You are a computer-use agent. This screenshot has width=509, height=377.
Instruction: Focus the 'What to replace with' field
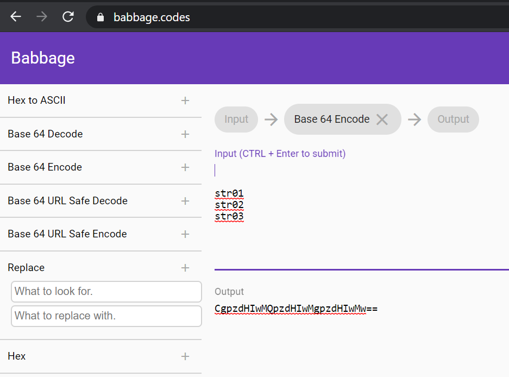point(106,316)
